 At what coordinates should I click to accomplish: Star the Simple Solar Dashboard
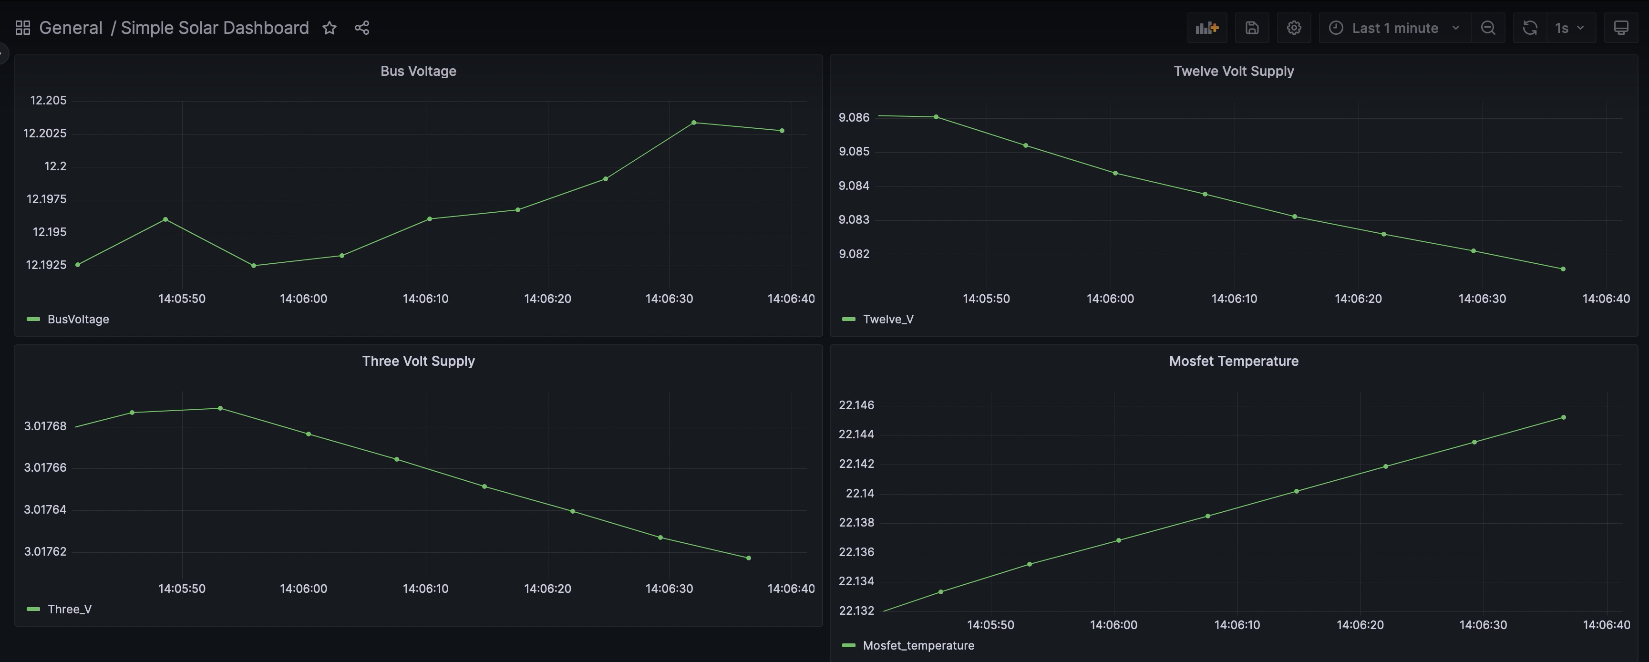click(329, 28)
